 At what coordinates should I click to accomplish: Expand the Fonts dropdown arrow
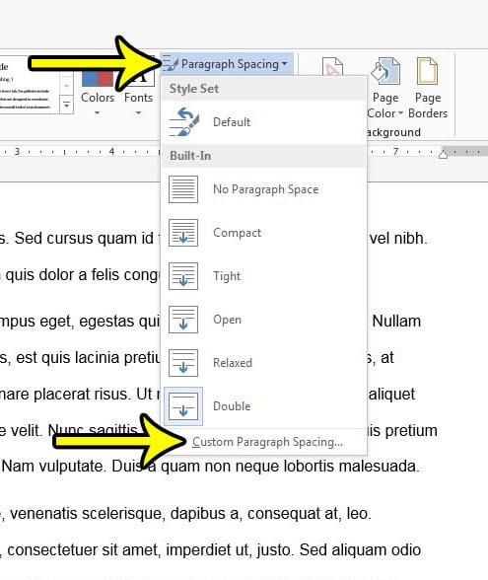[138, 112]
